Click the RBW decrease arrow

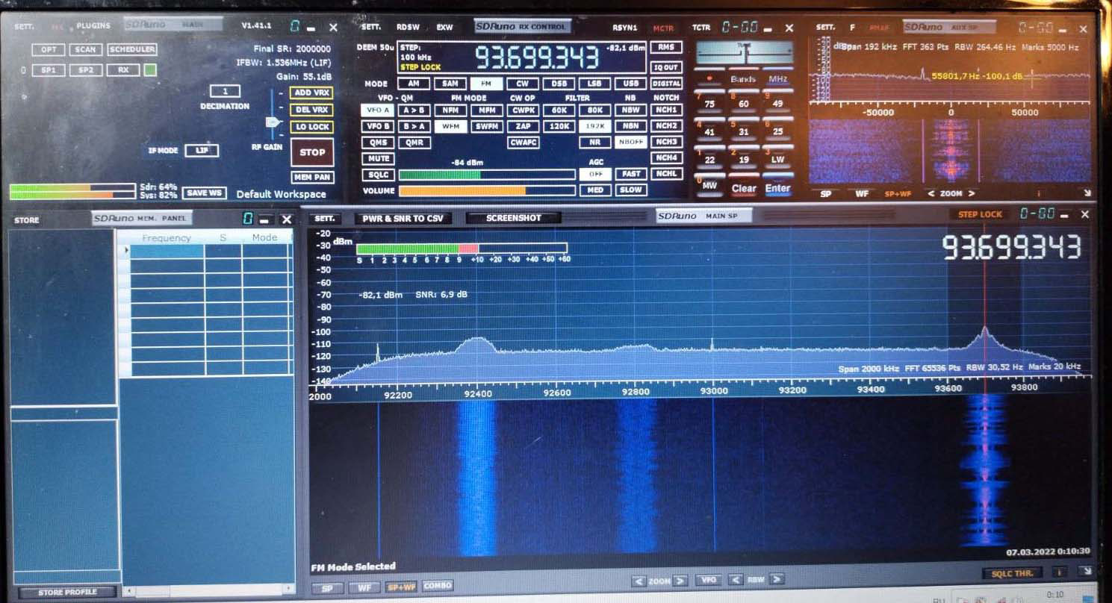pos(735,580)
